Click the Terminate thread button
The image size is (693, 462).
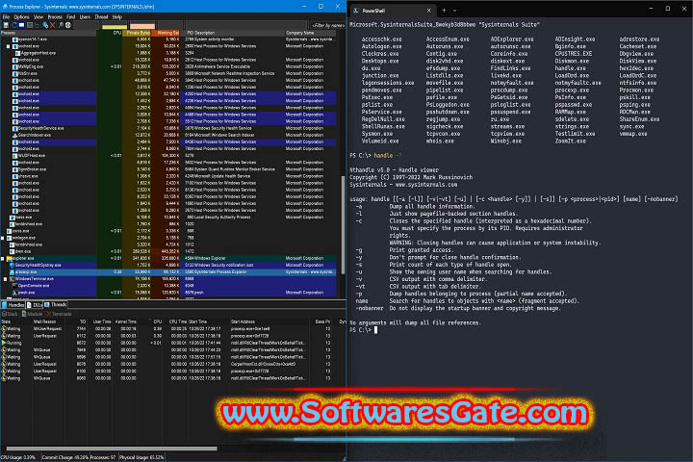[59, 314]
